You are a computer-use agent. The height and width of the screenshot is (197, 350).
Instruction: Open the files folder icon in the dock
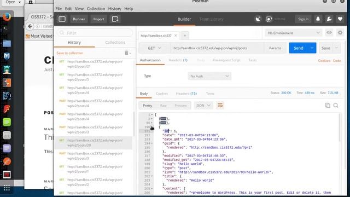[x=7, y=43]
